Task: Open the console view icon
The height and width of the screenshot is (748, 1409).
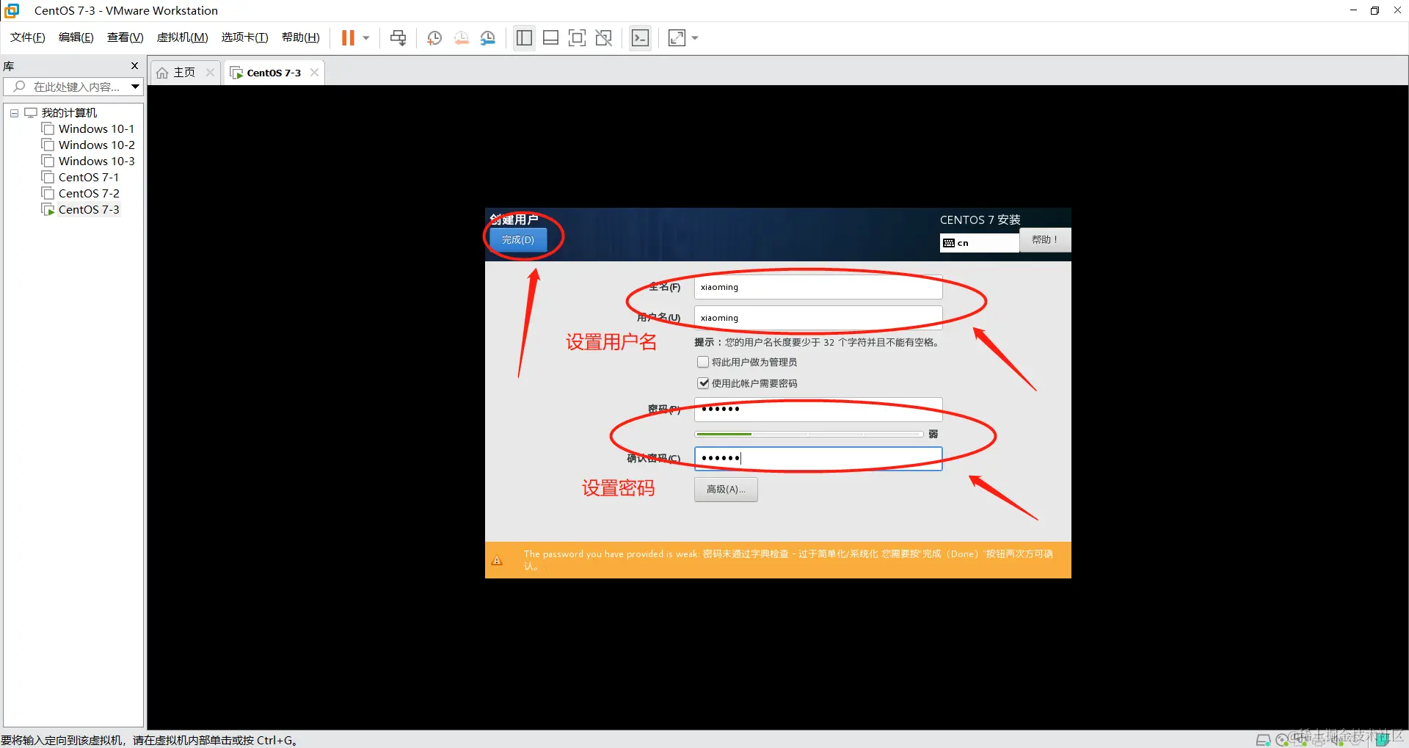Action: click(x=640, y=38)
